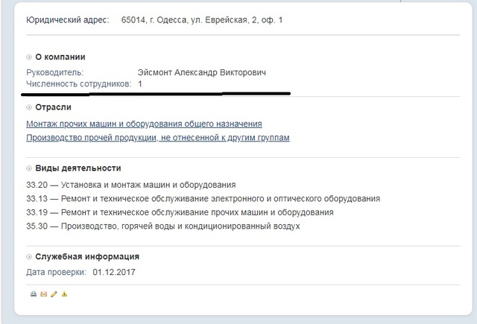
Task: Click the director name Эйсмонт Александр Викторович
Action: (201, 72)
